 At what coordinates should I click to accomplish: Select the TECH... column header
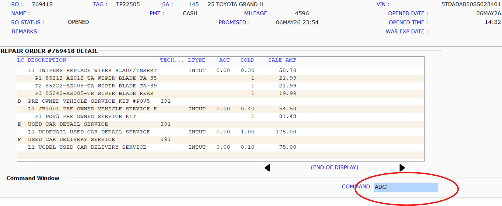point(172,60)
